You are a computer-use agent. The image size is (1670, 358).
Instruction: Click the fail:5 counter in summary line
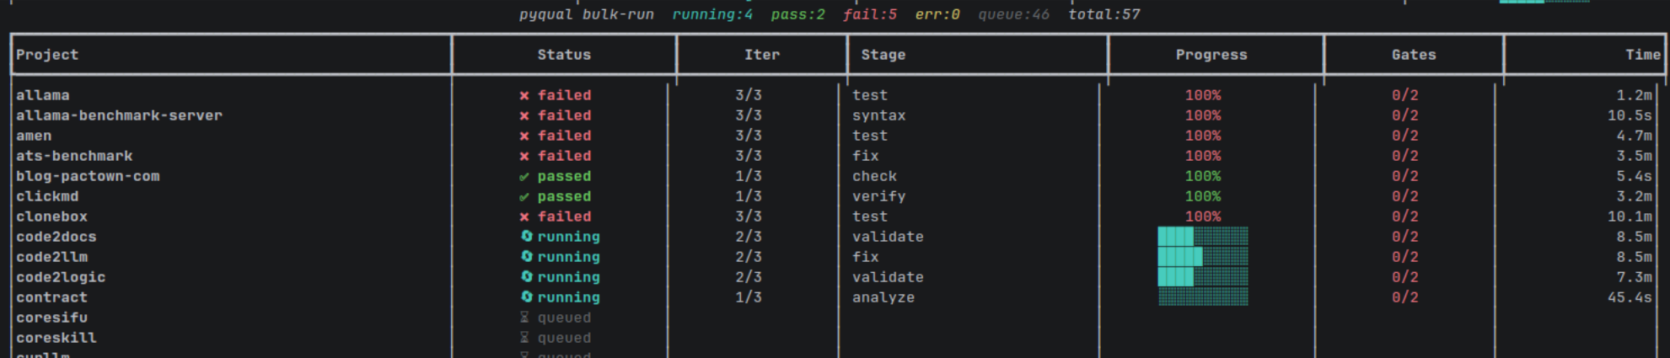click(870, 14)
